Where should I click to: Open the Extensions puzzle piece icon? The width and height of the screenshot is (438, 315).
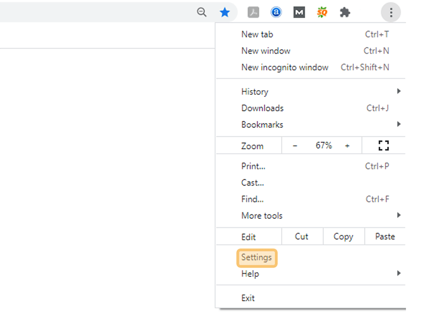coord(345,12)
